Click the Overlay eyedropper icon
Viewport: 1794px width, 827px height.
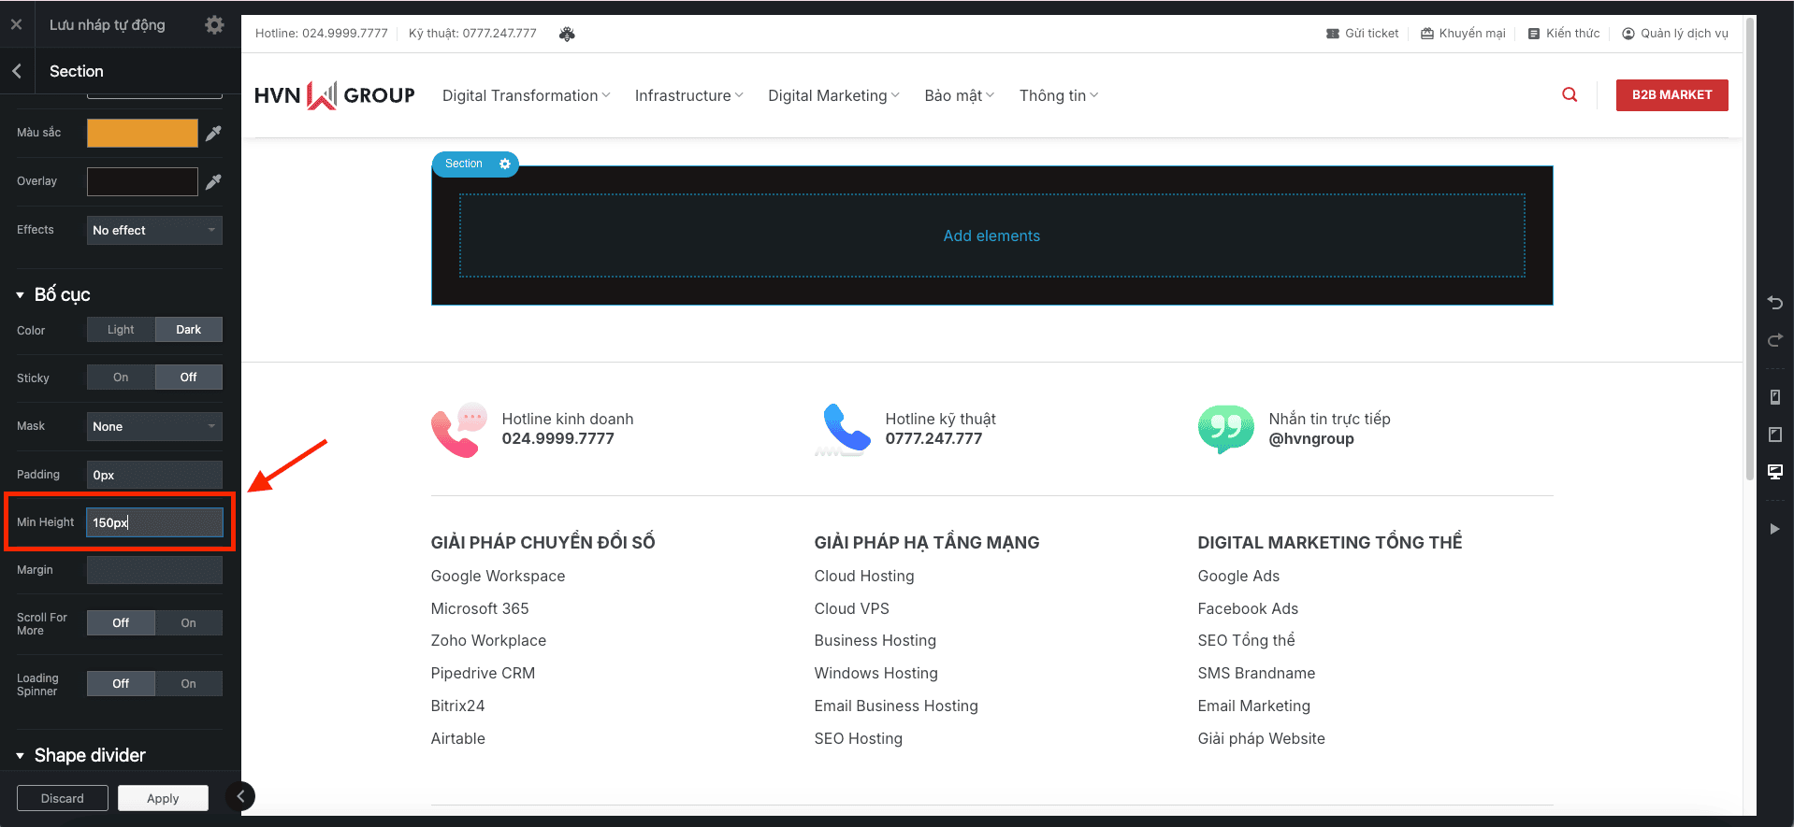point(213,181)
